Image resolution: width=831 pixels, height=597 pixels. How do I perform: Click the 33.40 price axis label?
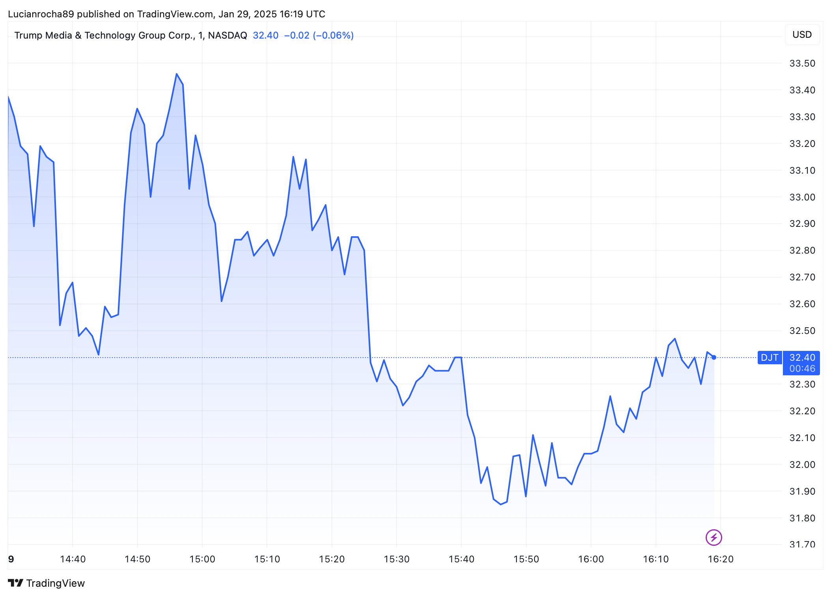click(x=802, y=90)
